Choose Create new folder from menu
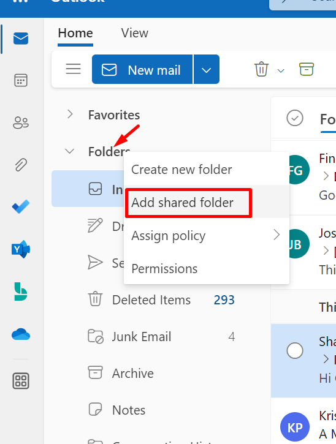336x444 pixels. [x=207, y=170]
